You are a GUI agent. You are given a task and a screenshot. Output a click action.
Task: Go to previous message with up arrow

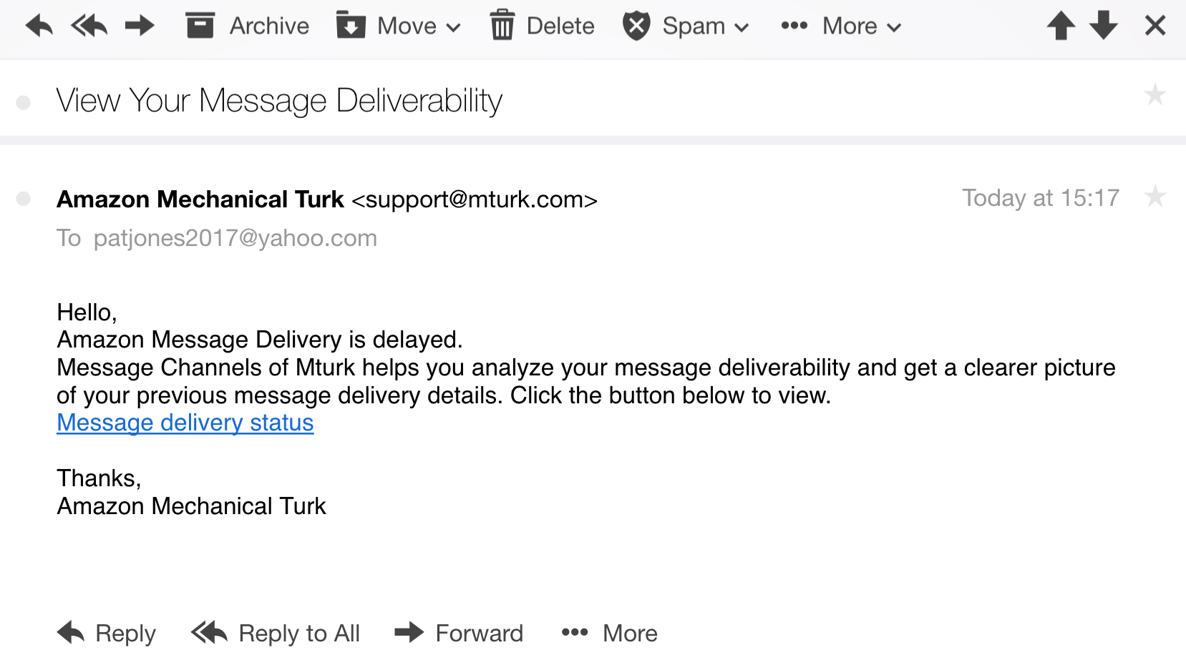(x=1061, y=26)
